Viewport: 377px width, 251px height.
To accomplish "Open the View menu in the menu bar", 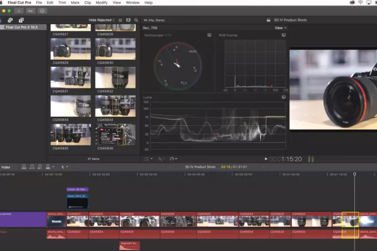I will (116, 3).
